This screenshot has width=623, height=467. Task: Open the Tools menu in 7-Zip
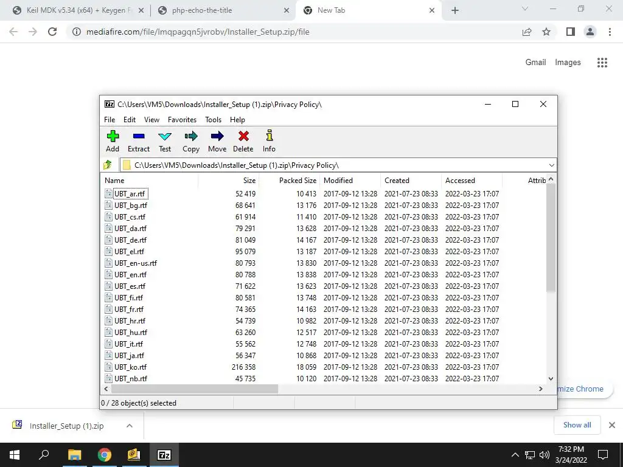click(x=213, y=120)
